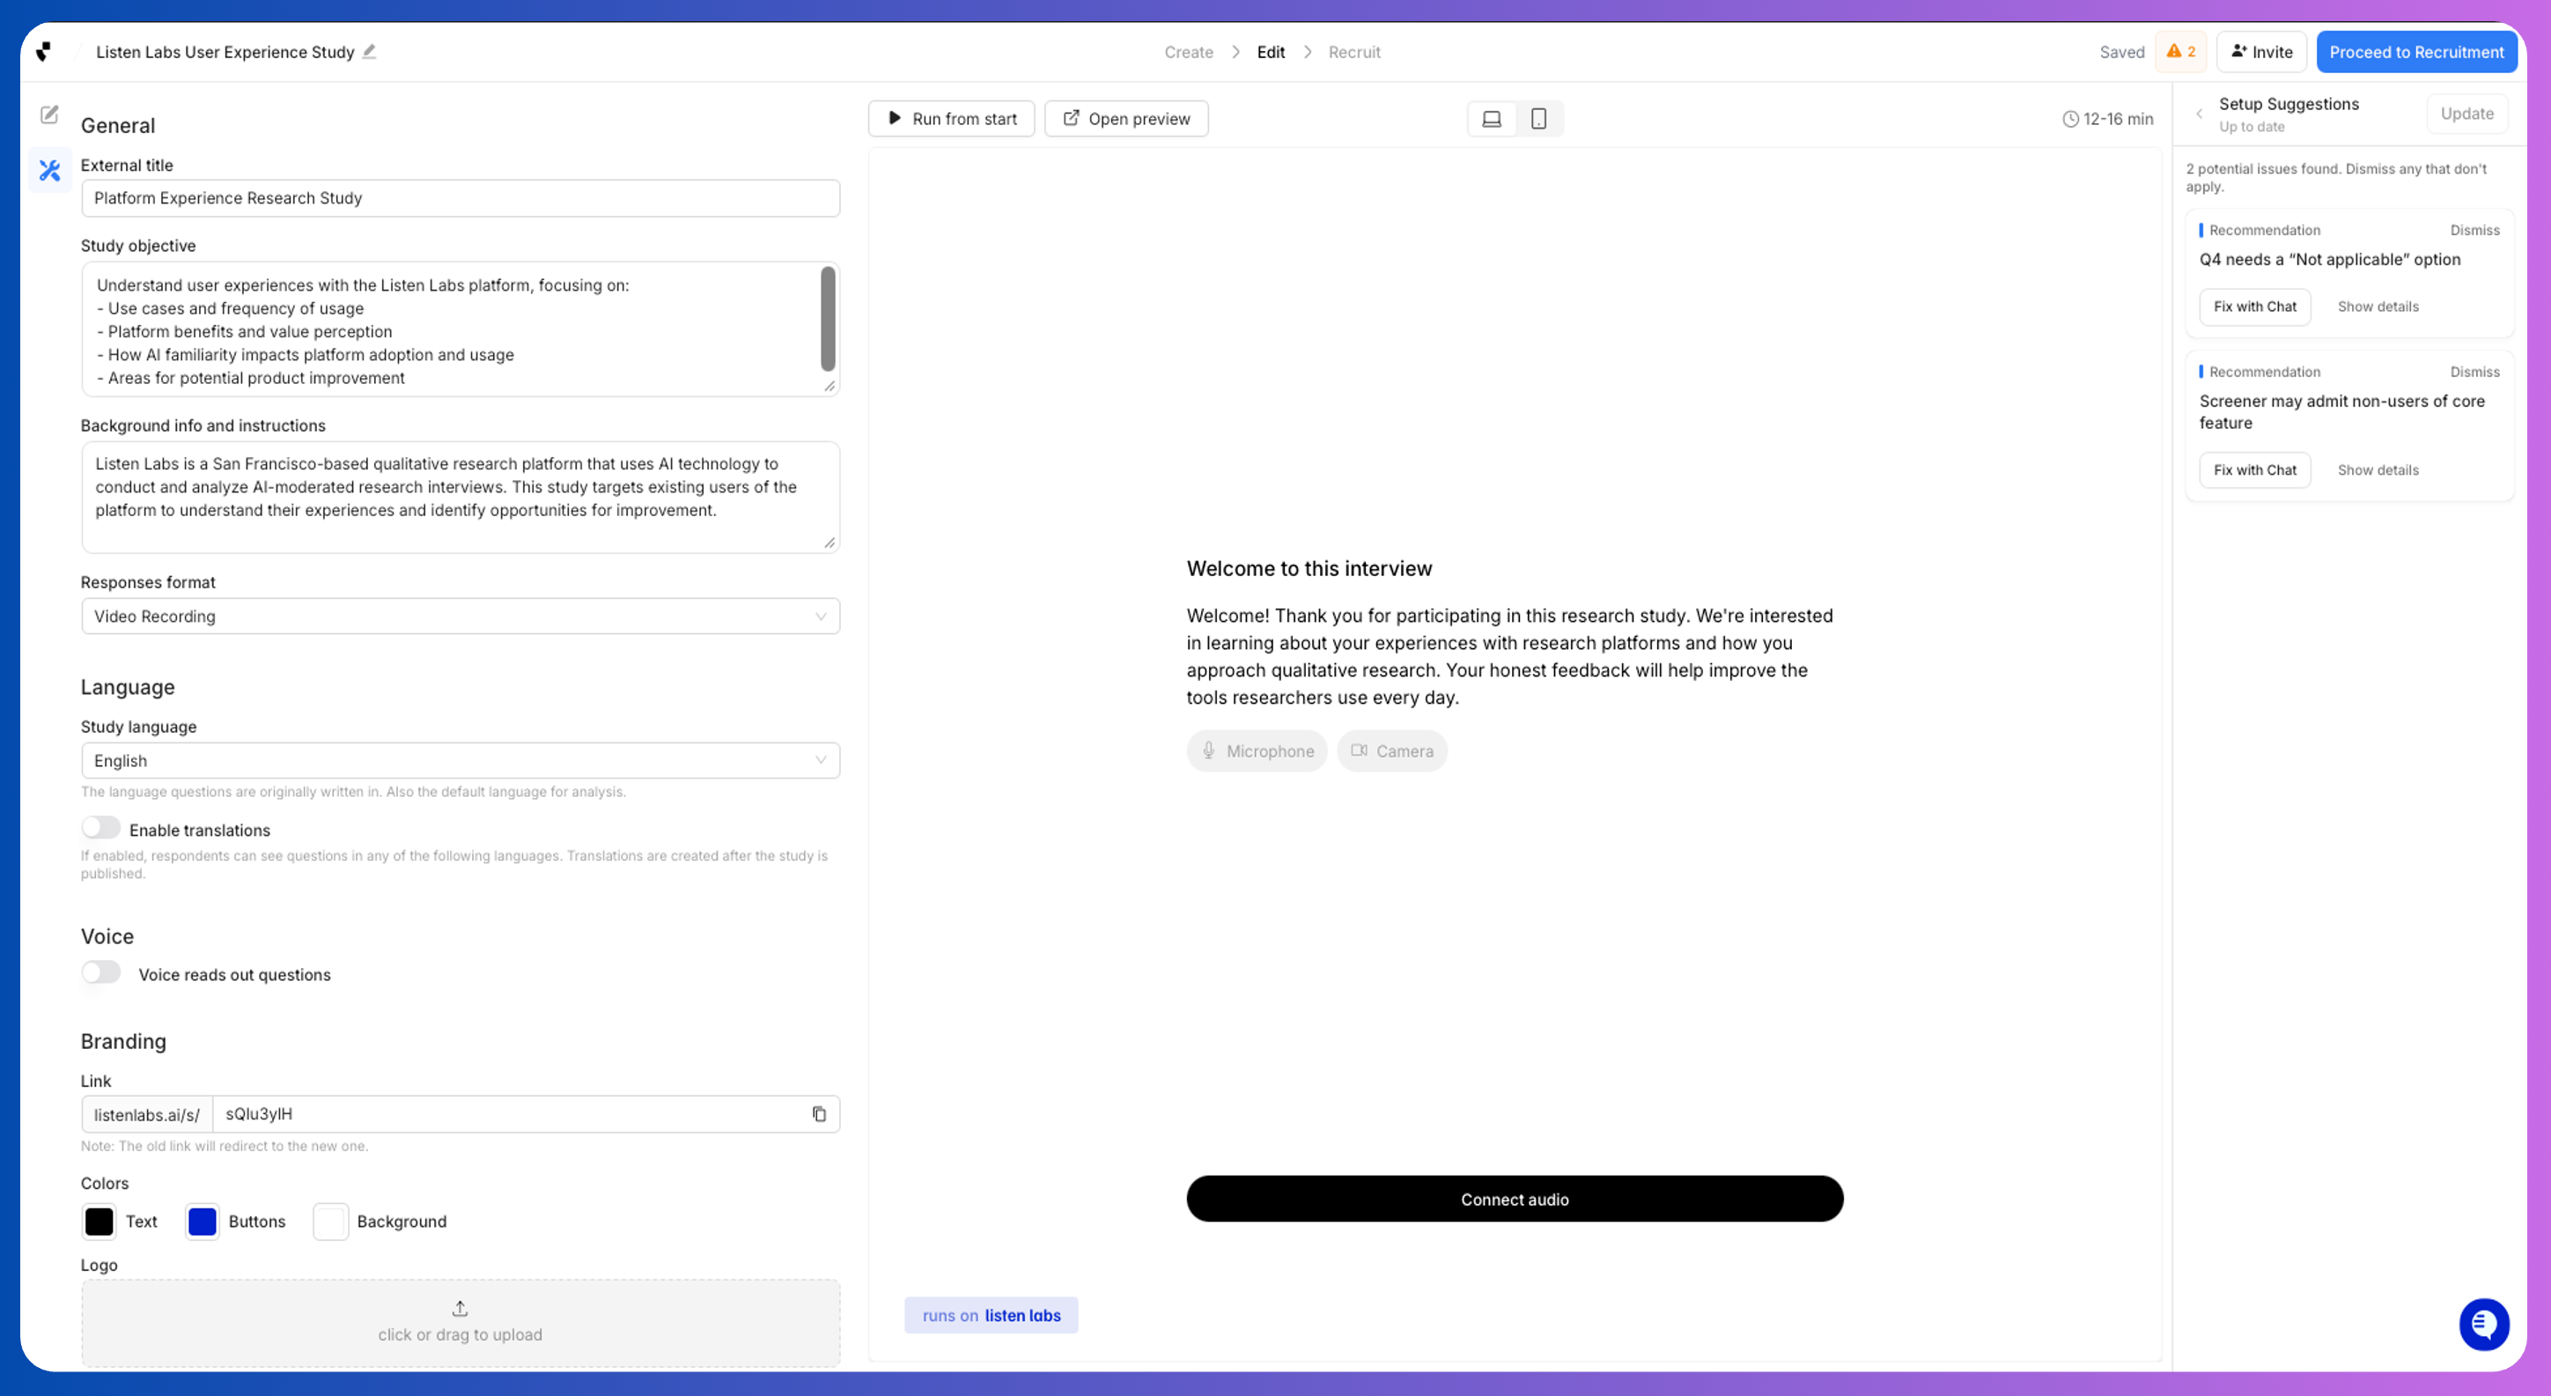Copy the study link with clipboard icon
Viewport: 2551px width, 1396px height.
[x=819, y=1113]
